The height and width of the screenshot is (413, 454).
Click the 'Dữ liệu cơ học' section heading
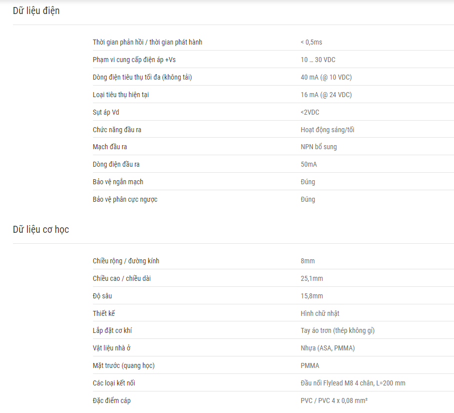point(41,230)
